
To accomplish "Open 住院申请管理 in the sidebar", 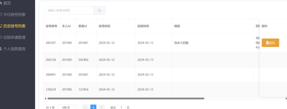I will coord(14,37).
